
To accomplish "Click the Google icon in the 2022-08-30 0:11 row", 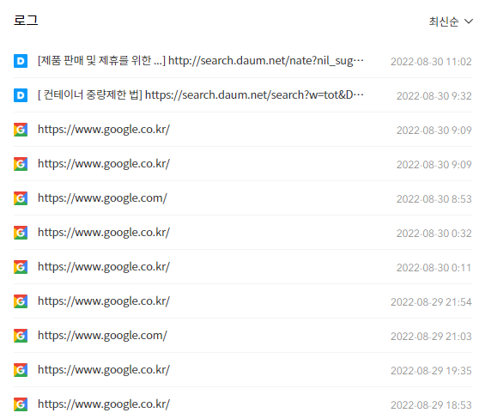I will [21, 267].
